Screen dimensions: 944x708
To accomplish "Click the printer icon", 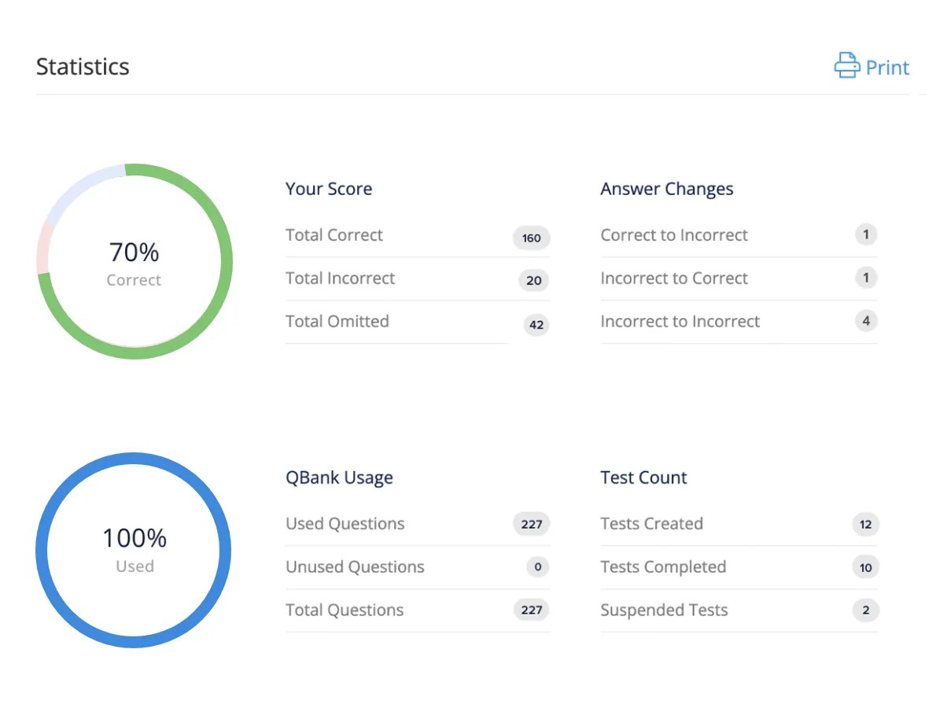I will (847, 65).
